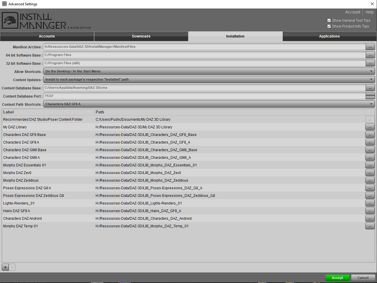This screenshot has height=283, width=377.
Task: Browse path for Characters DAZ GF8 Base
Action: coord(370,135)
